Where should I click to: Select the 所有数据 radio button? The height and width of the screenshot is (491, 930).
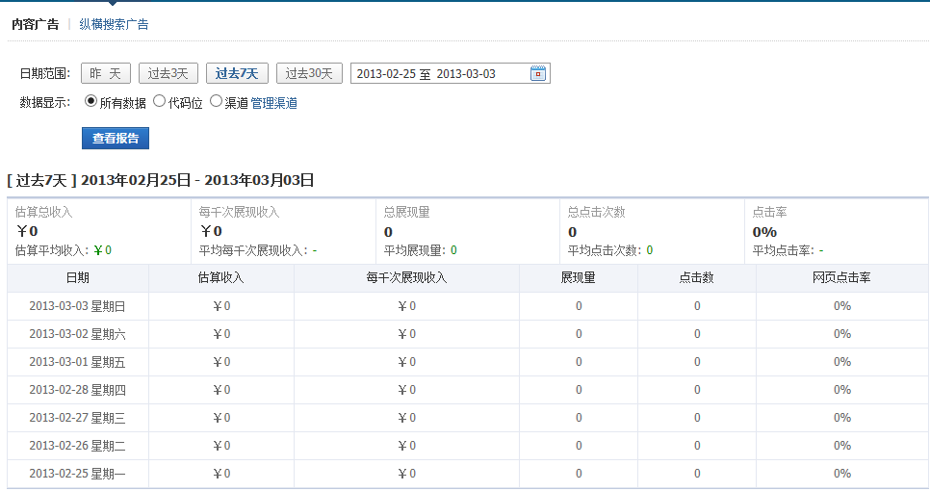[90, 101]
